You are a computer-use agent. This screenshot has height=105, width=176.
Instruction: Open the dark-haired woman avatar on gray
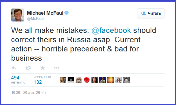[x=95, y=80]
